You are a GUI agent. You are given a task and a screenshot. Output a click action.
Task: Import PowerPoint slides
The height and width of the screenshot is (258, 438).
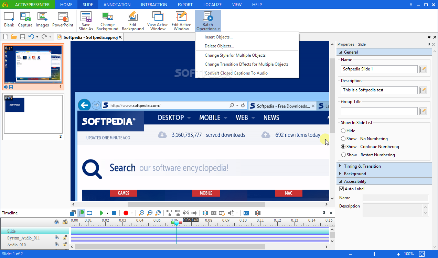point(63,20)
